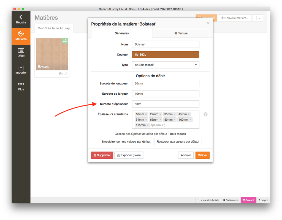Image resolution: width=282 pixels, height=220 pixels.
Task: Remove the 65mm thickness tag
Action: point(160,120)
